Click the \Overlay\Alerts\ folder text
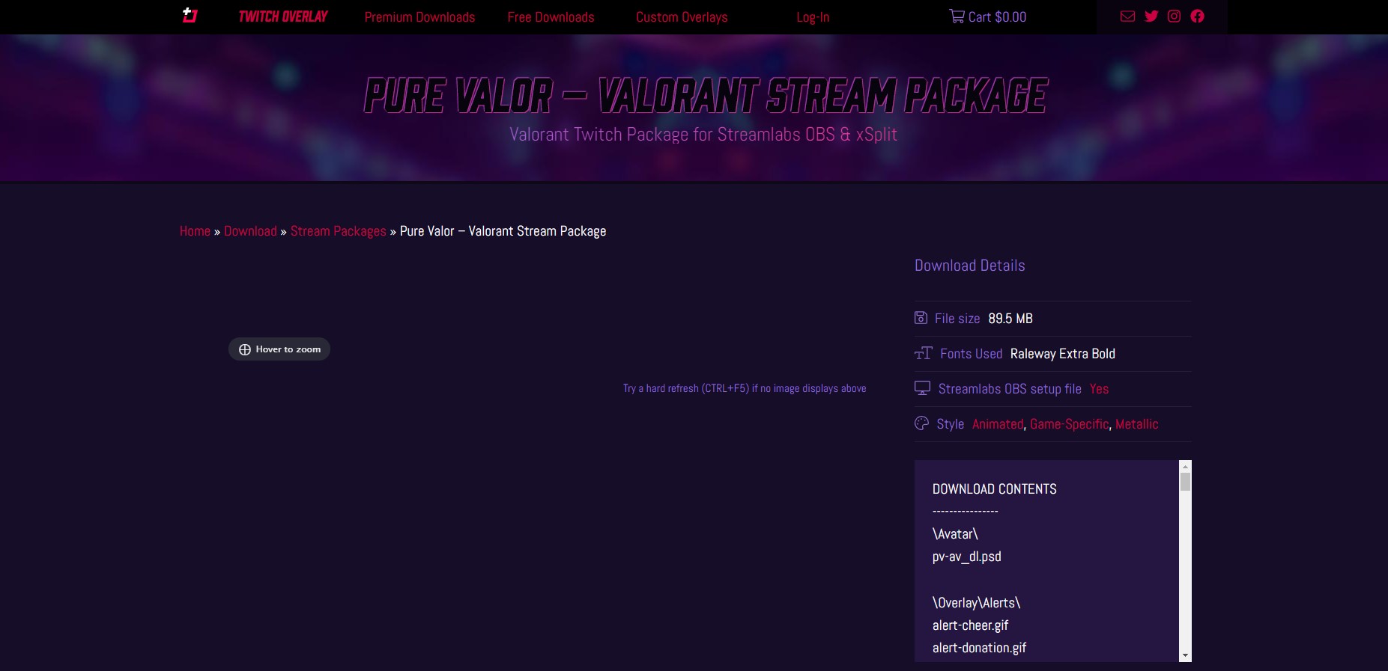1388x671 pixels. point(976,603)
